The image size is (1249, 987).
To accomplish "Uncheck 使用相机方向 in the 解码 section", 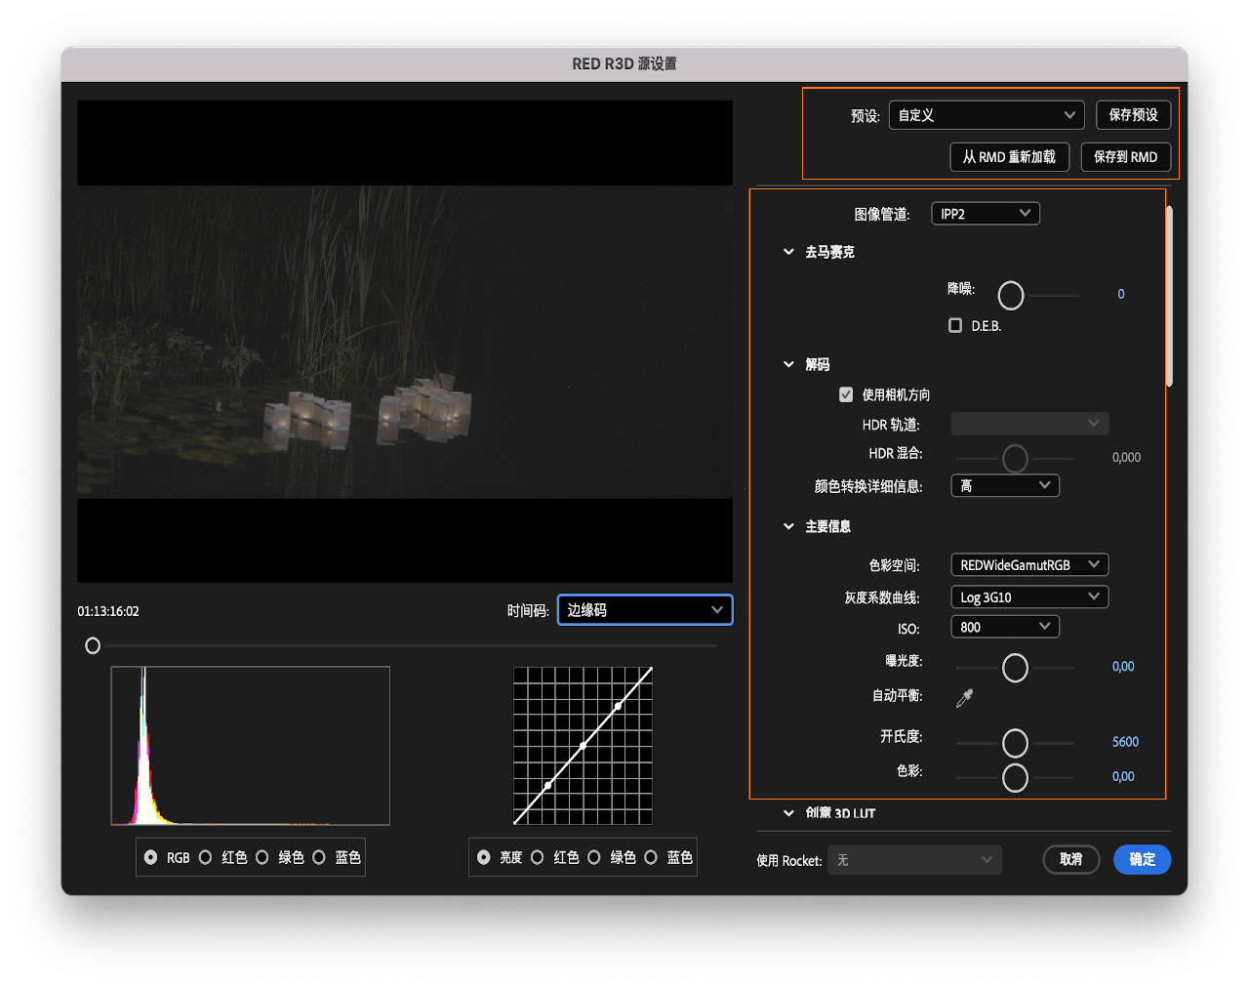I will [845, 394].
